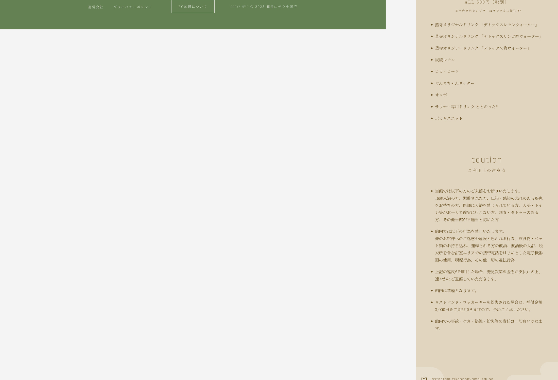Open the プライバシーポリシー footer link
This screenshot has height=380, width=558.
click(x=133, y=7)
